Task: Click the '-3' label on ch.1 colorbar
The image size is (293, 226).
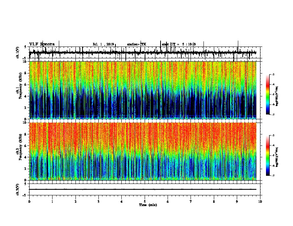Action: 273,74
